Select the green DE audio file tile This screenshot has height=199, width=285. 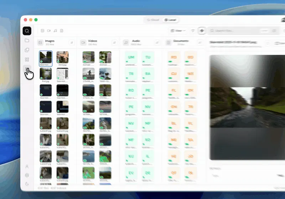click(x=148, y=173)
